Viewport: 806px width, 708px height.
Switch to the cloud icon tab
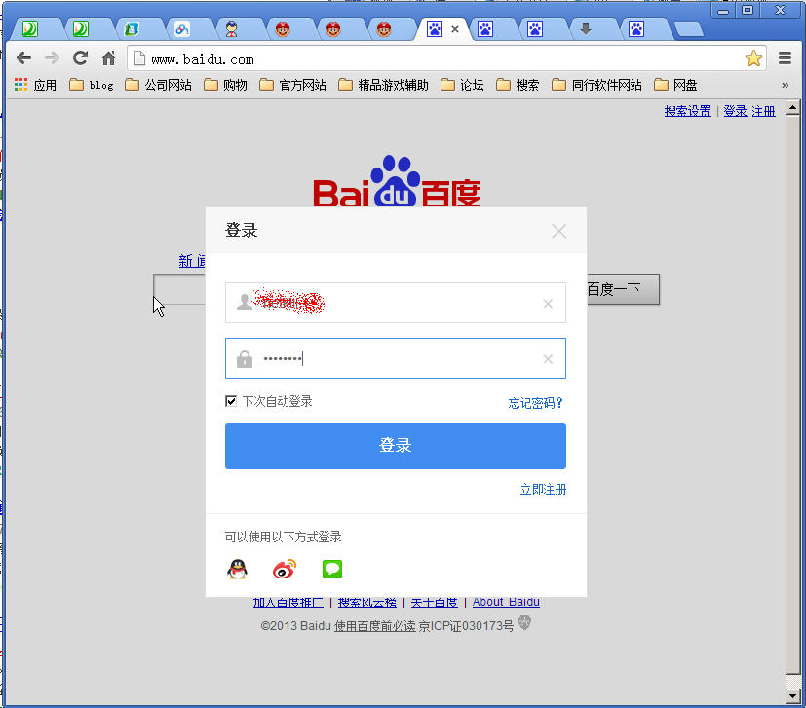coord(182,29)
